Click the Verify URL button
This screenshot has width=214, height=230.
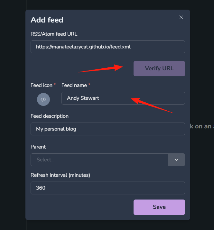tap(159, 69)
